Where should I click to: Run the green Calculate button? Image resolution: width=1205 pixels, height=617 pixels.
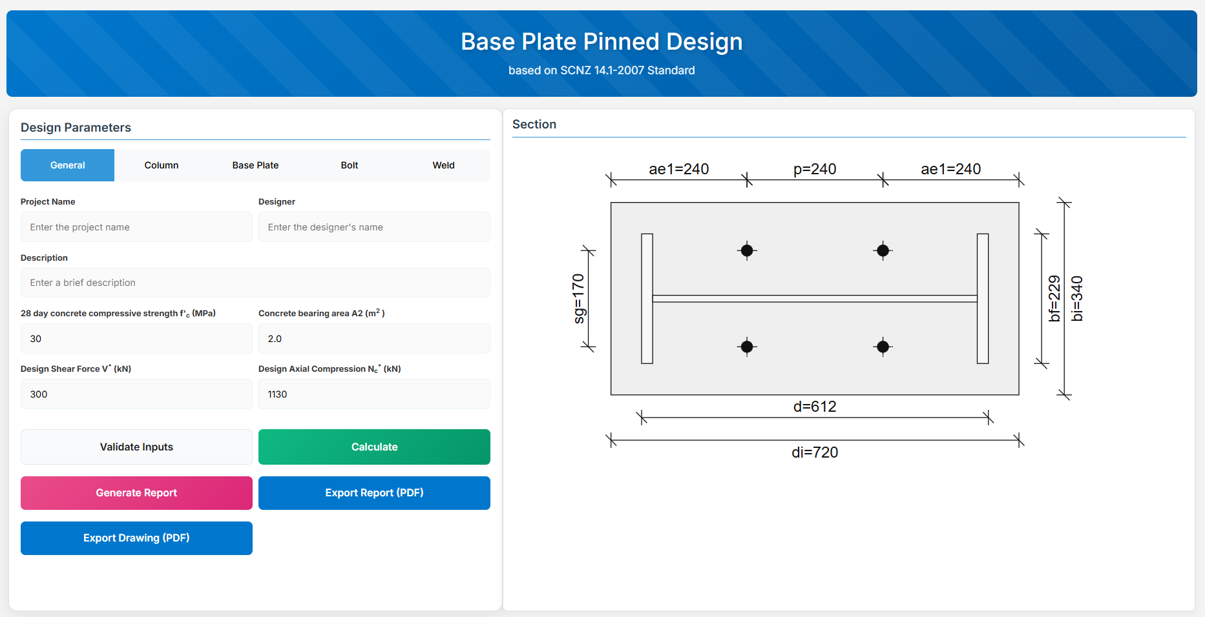374,447
